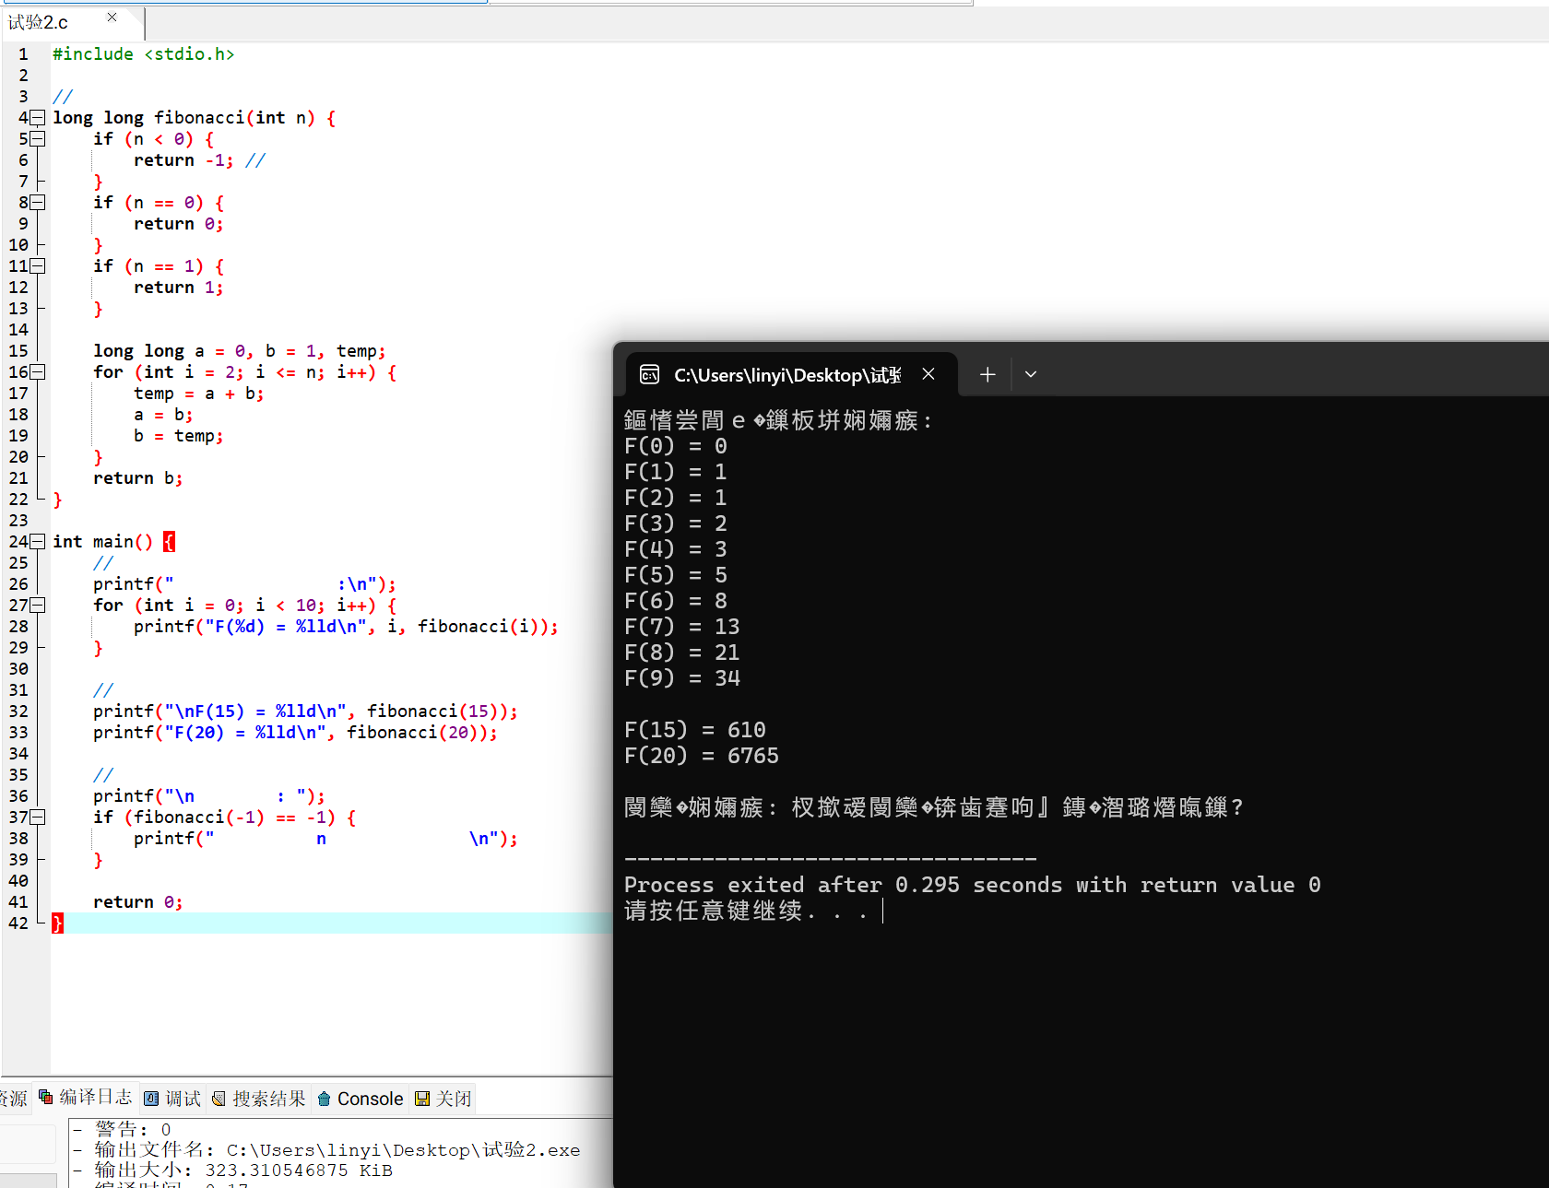Collapse the main function at line 24
The image size is (1549, 1188).
tap(38, 542)
